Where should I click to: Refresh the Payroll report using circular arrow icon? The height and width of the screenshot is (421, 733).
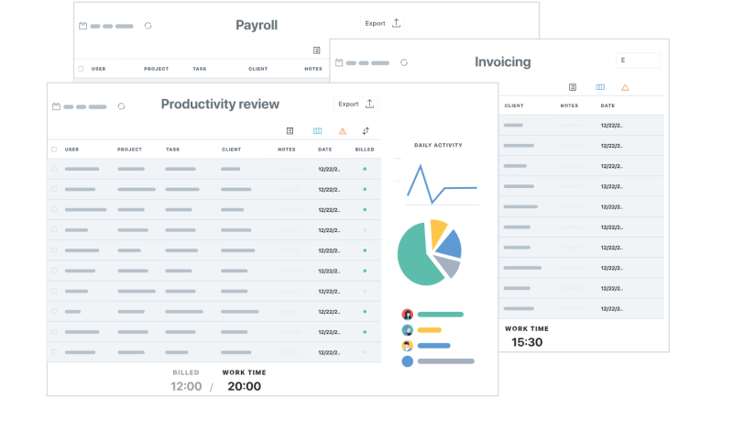(148, 26)
